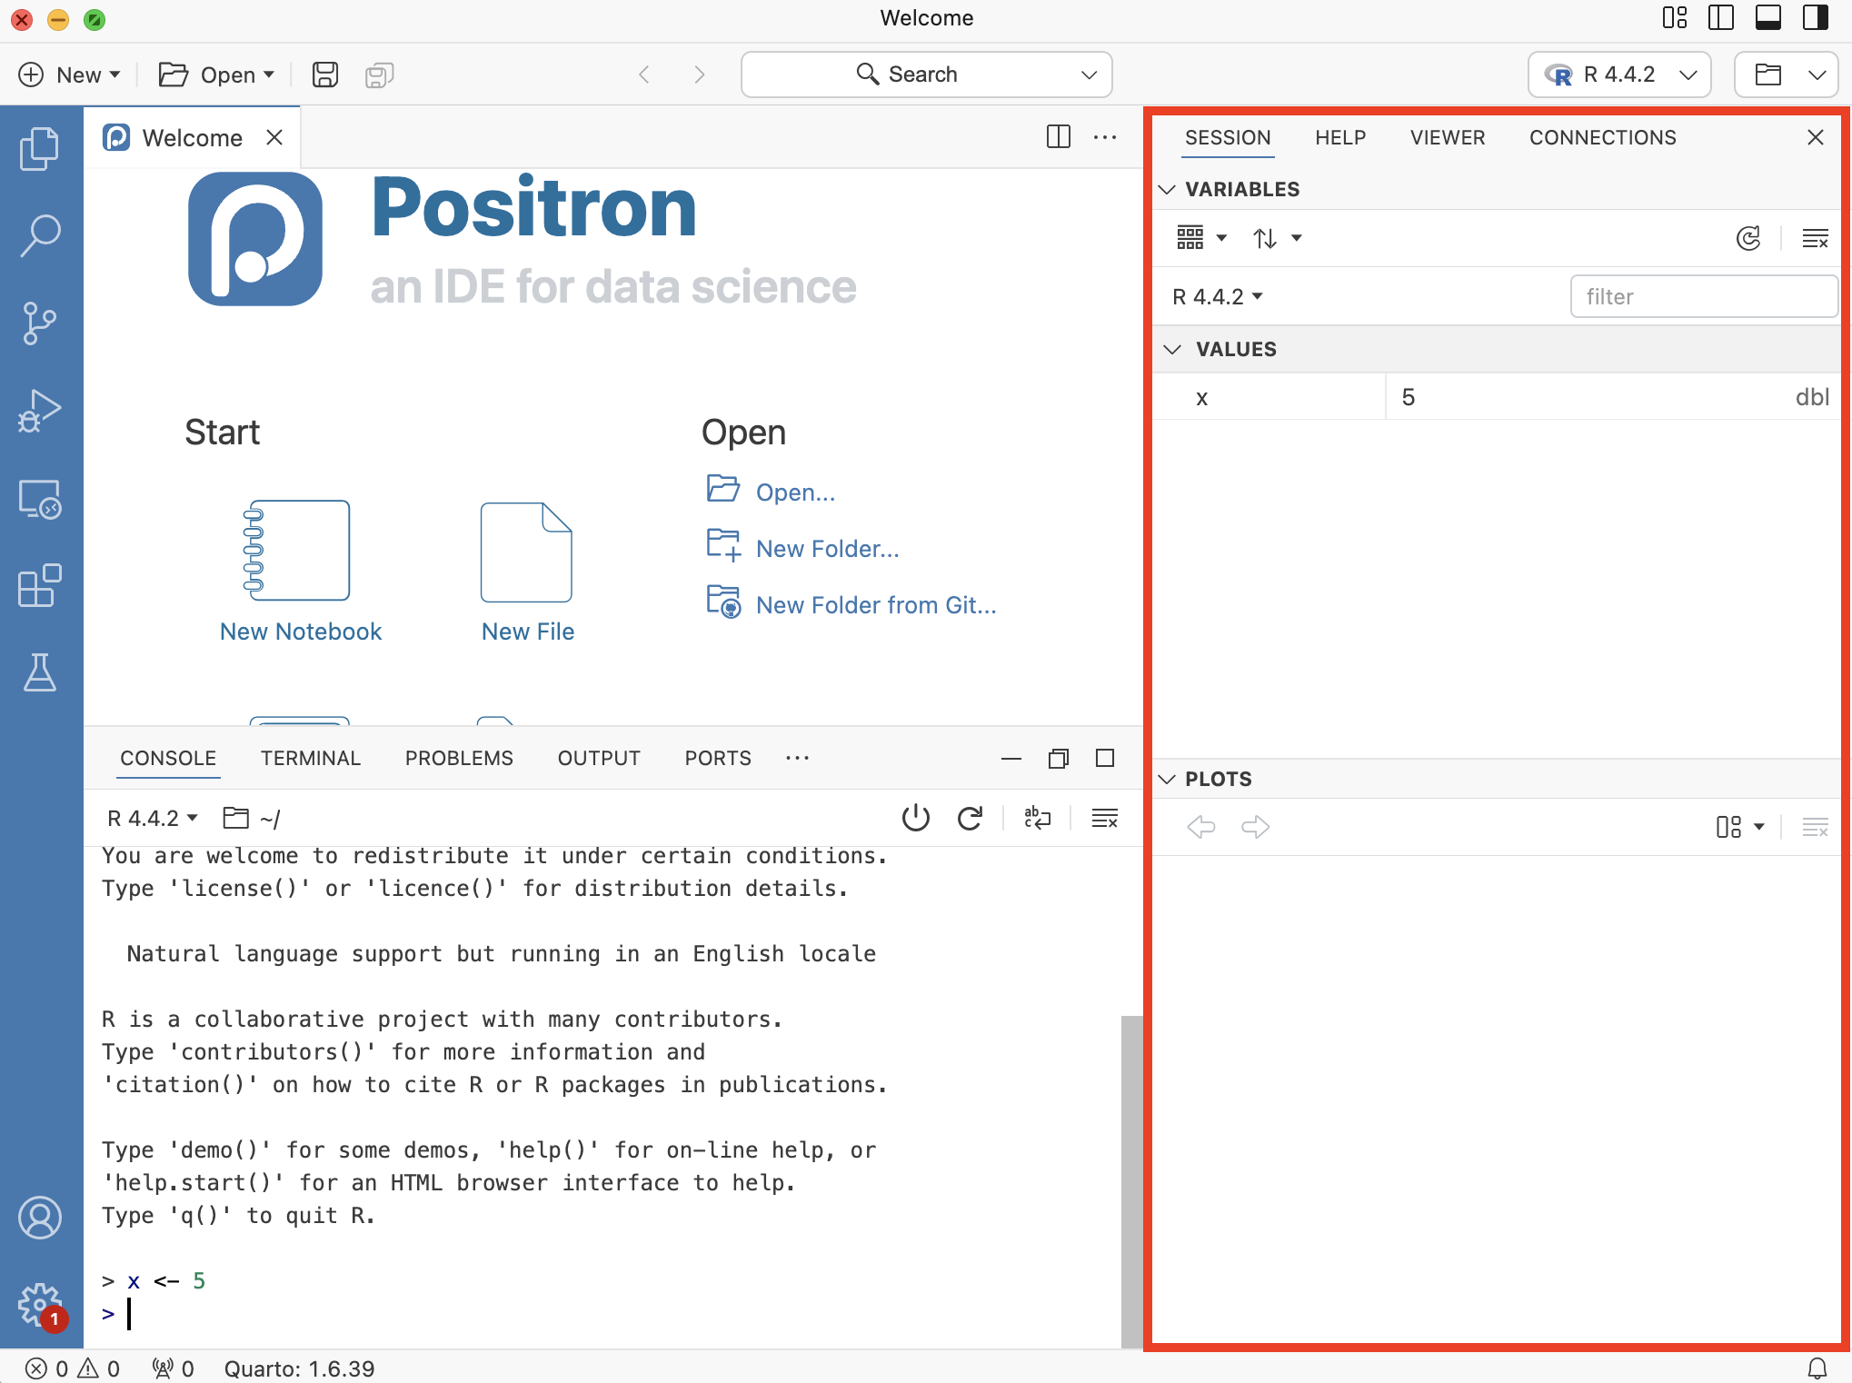Toggle secondary side bar visibility
This screenshot has width=1852, height=1383.
1816,18
